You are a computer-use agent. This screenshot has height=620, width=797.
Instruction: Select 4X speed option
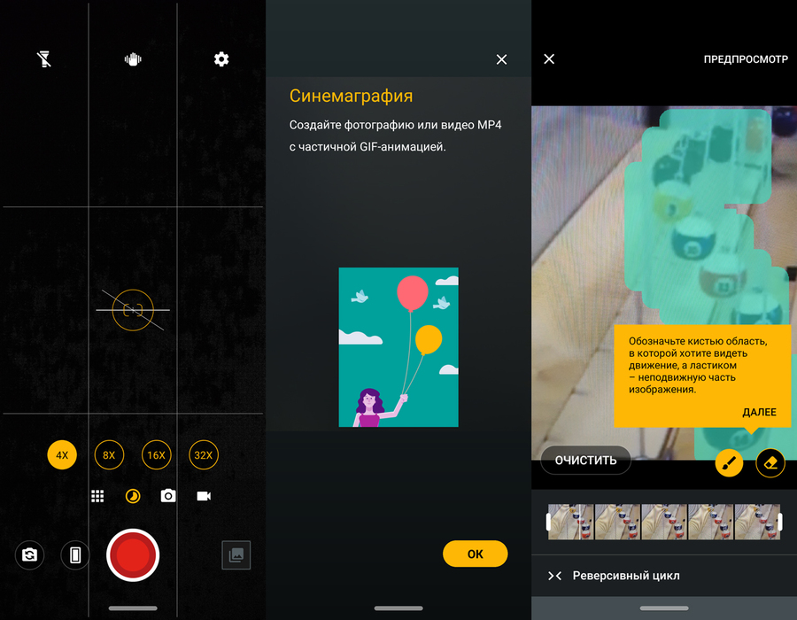pos(62,455)
